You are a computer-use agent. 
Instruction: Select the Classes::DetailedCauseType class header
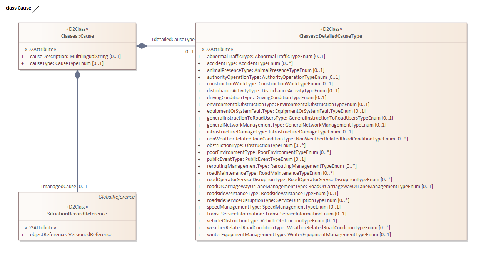[x=331, y=36]
